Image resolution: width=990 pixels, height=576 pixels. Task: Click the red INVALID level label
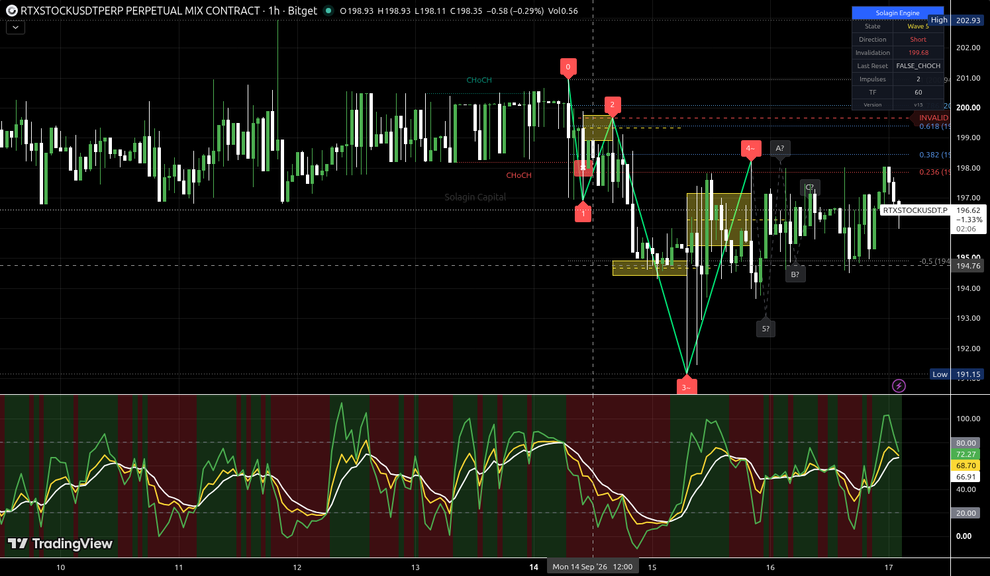point(933,118)
